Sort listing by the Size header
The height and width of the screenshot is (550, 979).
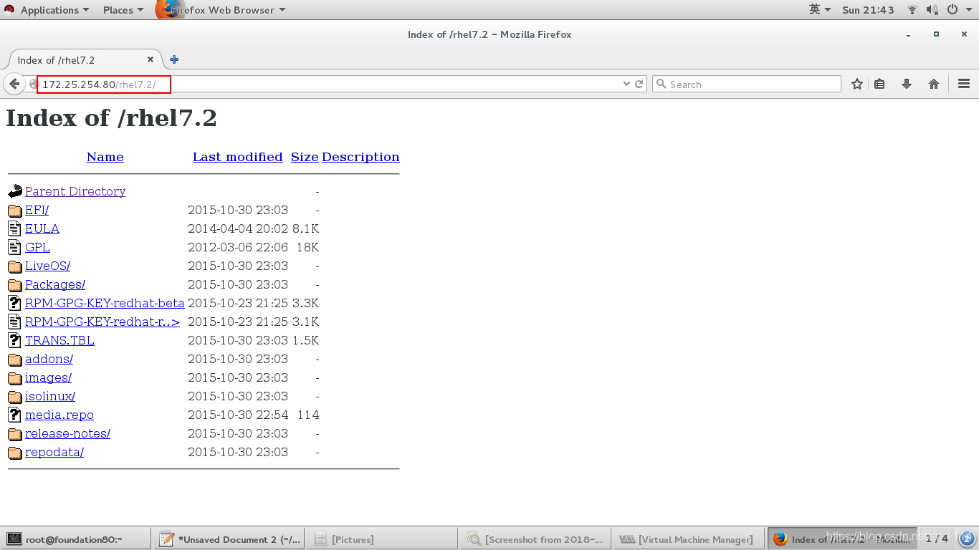tap(305, 157)
